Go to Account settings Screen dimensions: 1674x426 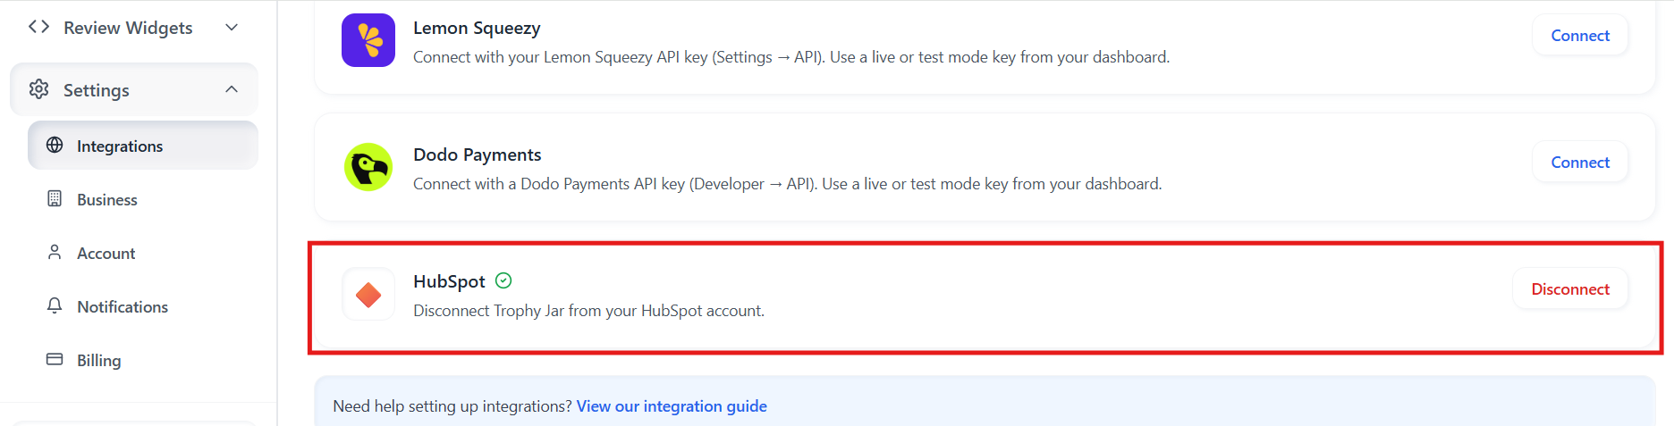coord(143,253)
